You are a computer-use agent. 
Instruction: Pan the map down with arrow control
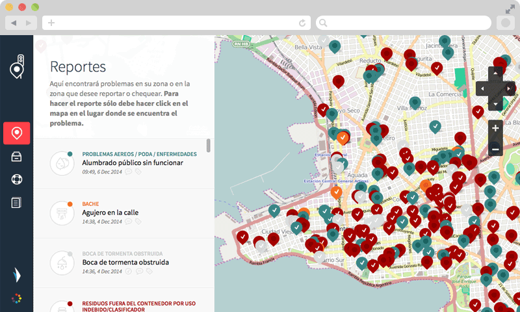[495, 104]
